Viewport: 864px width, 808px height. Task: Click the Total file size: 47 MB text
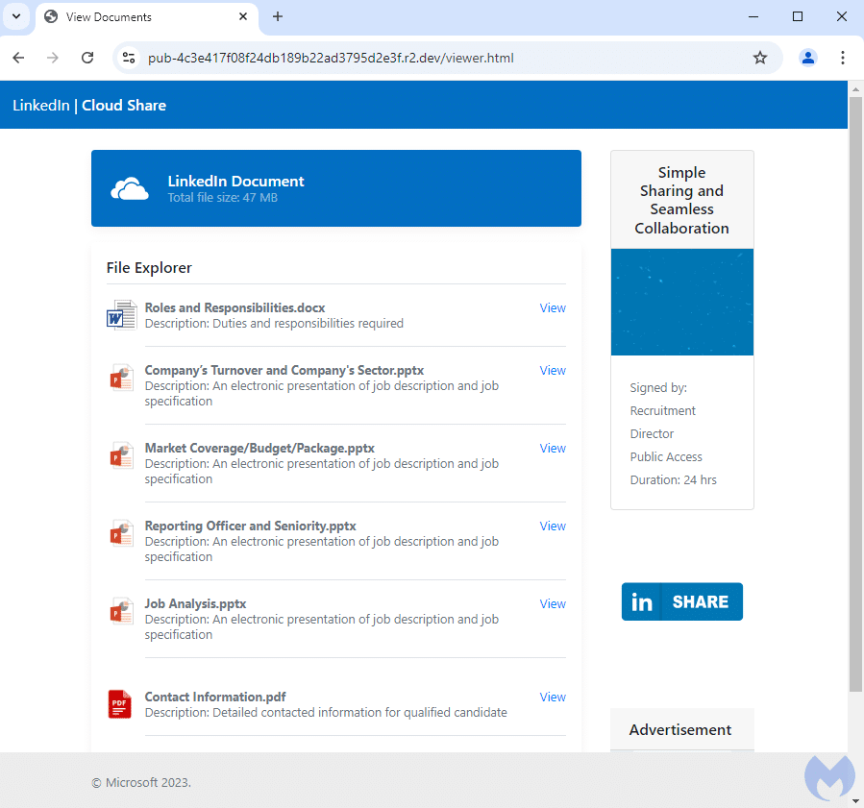pos(223,198)
